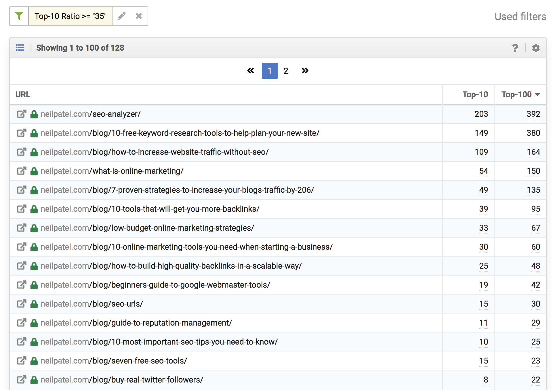Open seo-analyzer URL in new tab icon
Viewport: 553px width, 390px height.
coord(22,114)
